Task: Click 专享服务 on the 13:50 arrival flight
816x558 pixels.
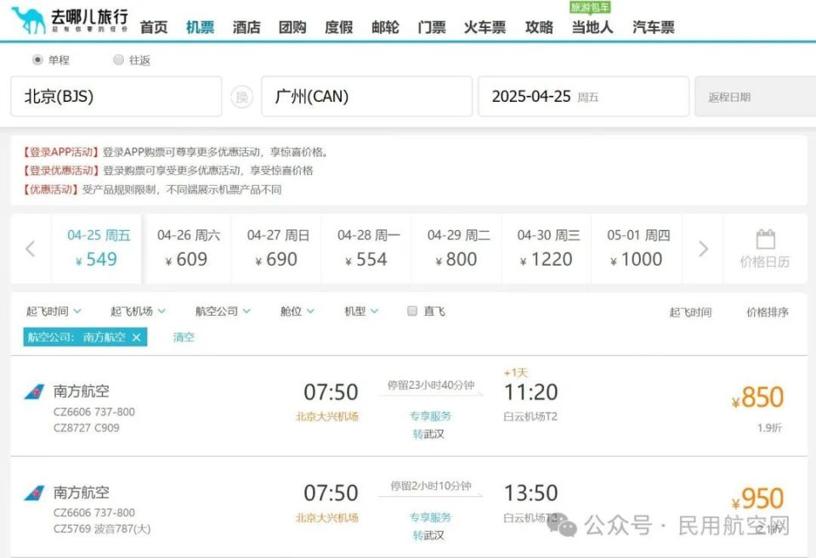Action: (x=430, y=517)
